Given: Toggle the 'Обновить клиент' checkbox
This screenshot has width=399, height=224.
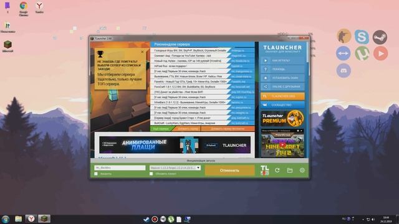Looking at the screenshot, I should [x=151, y=174].
